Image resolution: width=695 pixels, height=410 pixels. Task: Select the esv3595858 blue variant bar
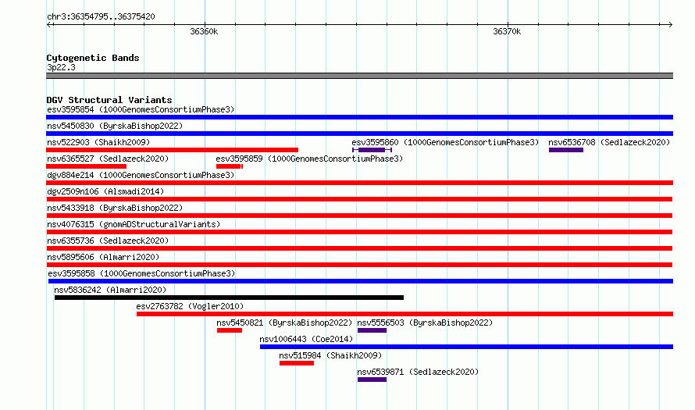(x=361, y=281)
